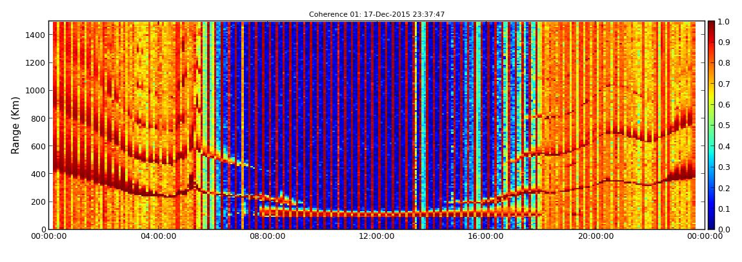The width and height of the screenshot is (742, 262).
Task: Pick the green middle of the colorbar
Action: [x=711, y=125]
